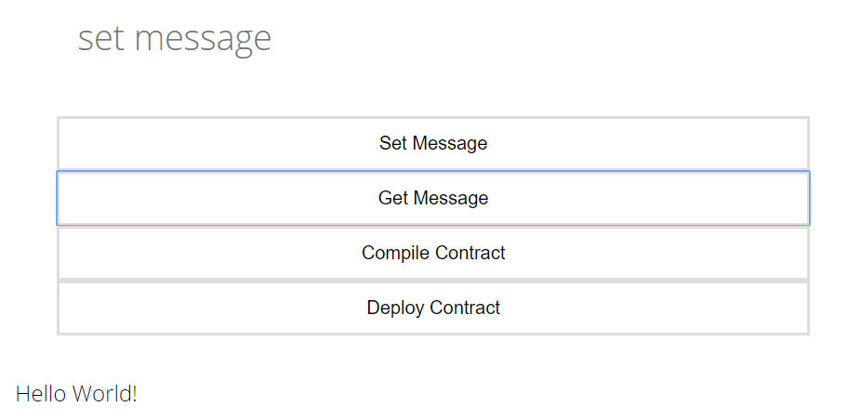This screenshot has height=420, width=848.
Task: Click the button between Get Message and Deploy Contract
Action: point(433,253)
